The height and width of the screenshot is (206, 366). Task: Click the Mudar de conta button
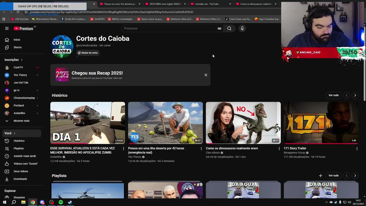(x=88, y=53)
